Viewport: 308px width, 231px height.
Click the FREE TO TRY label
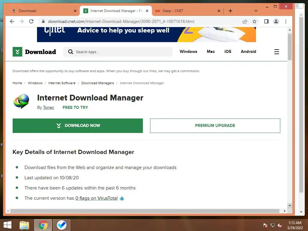[x=75, y=107]
